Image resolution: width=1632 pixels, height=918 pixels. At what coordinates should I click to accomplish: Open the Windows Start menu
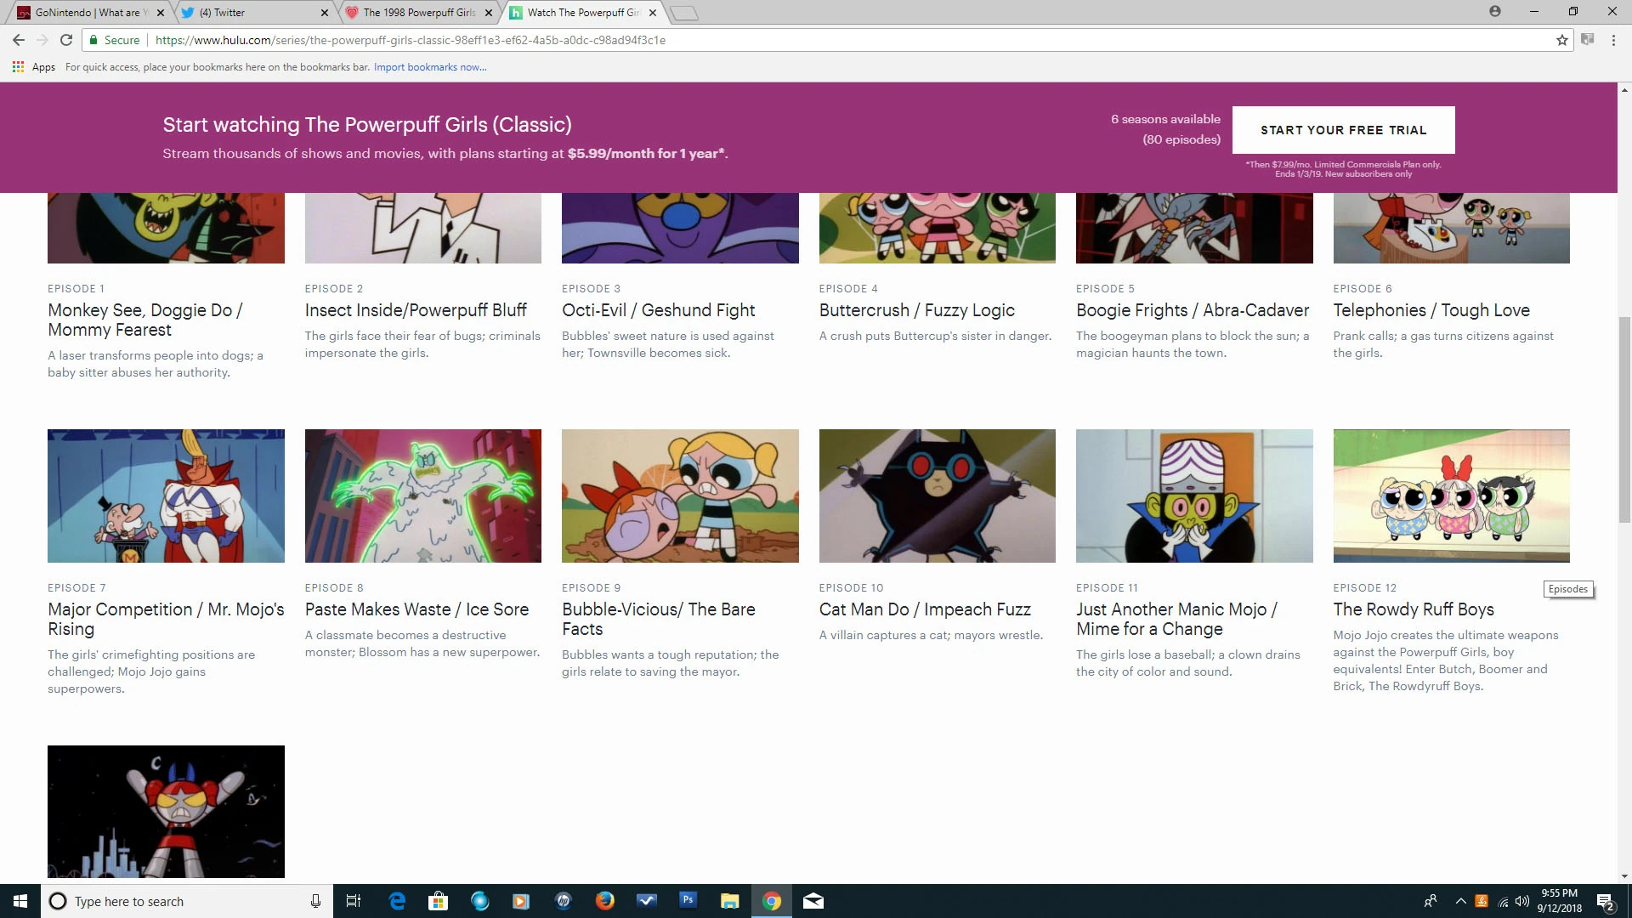[20, 901]
